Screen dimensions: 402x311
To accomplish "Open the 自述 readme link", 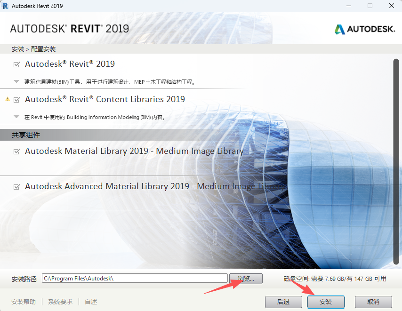I will point(90,302).
